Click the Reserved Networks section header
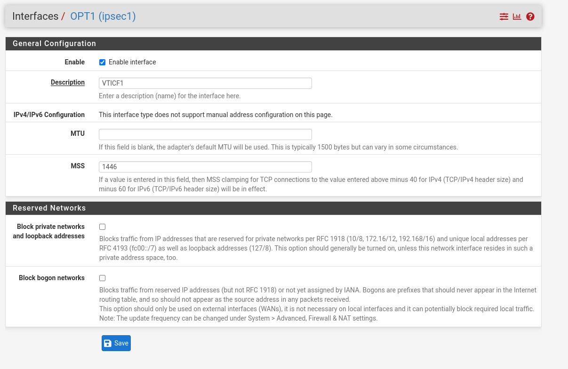568x369 pixels. (49, 208)
